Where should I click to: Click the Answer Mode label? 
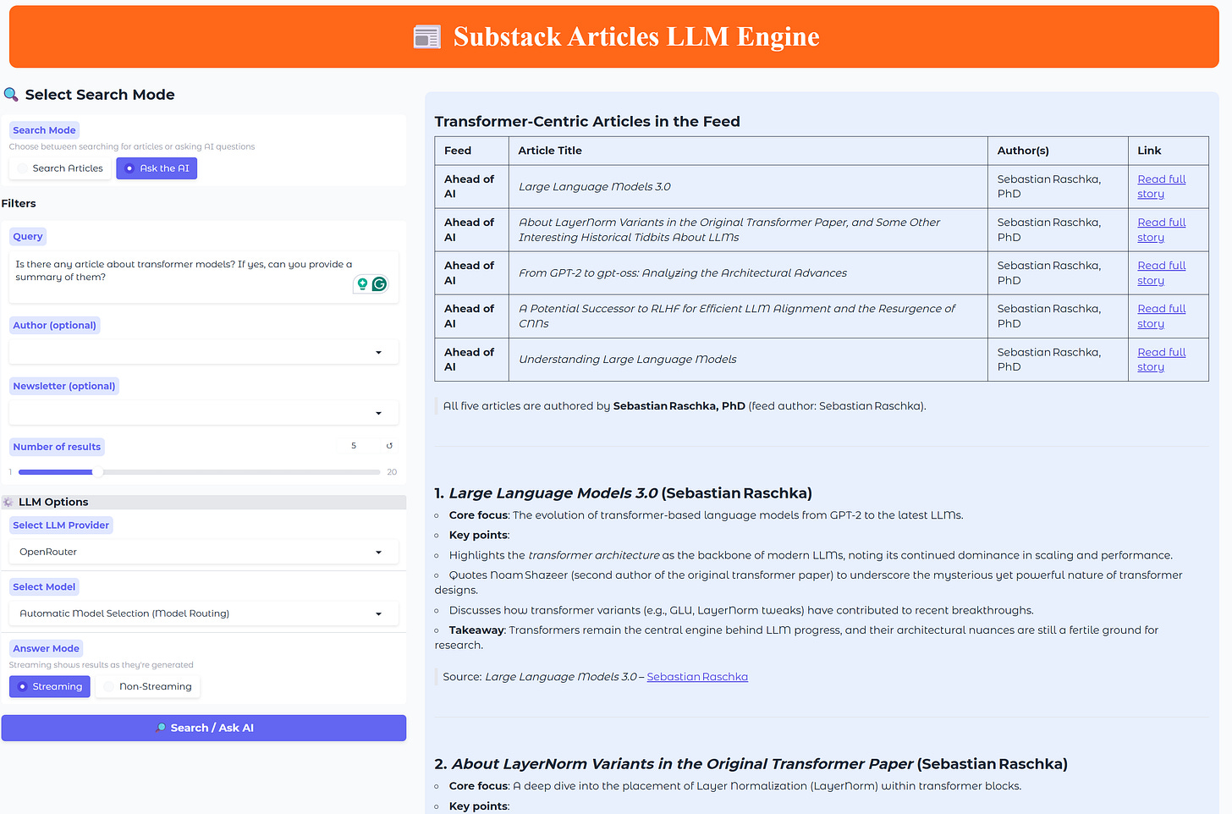[x=47, y=649]
